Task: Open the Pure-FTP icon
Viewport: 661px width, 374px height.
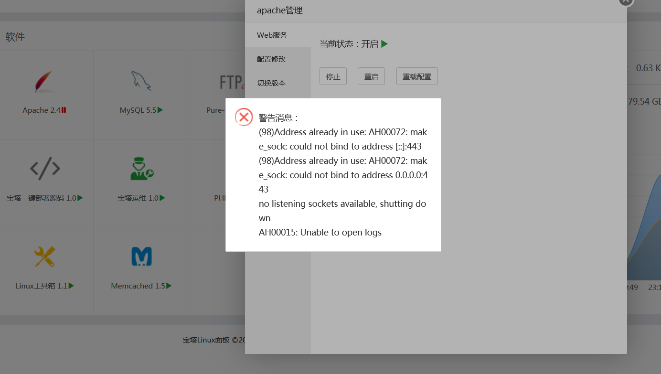Action: (x=232, y=82)
